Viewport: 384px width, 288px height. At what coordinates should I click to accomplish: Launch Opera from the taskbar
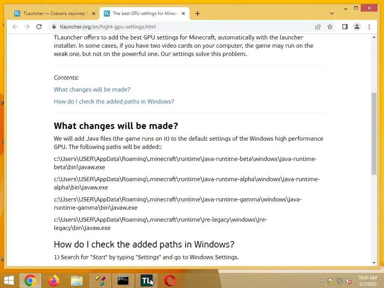[x=170, y=280]
